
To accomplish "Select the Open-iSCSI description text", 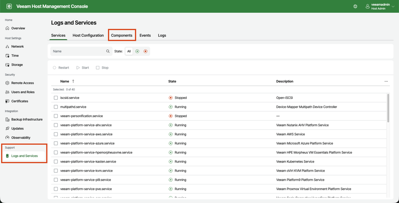I will [x=284, y=98].
